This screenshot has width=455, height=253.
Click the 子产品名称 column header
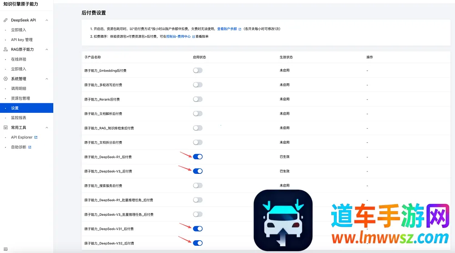coord(92,57)
